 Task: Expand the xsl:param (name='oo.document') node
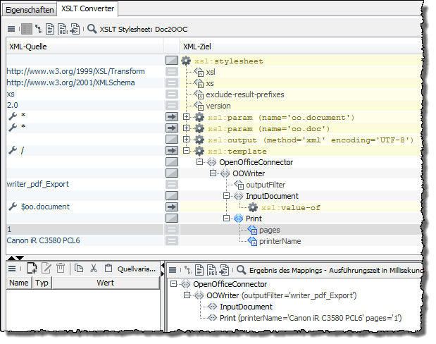click(187, 117)
